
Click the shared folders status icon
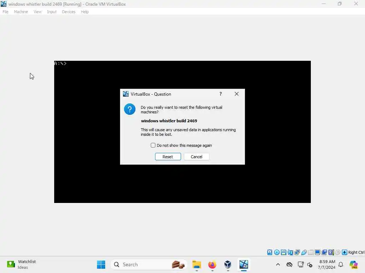[310, 252]
